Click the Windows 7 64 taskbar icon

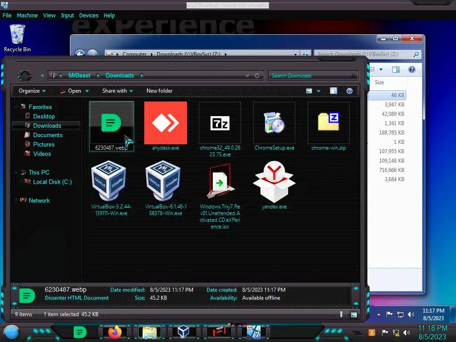(x=253, y=332)
